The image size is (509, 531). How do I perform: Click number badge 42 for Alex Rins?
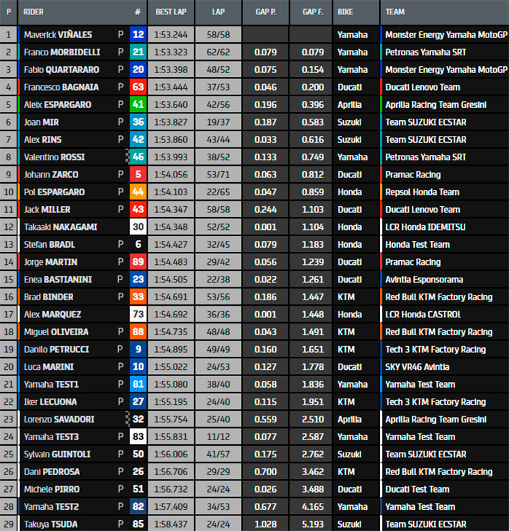pyautogui.click(x=138, y=139)
